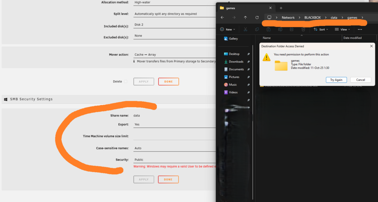Screen dimensions: 378x202
Task: Click the Paste clipboard icon
Action: pos(268,29)
